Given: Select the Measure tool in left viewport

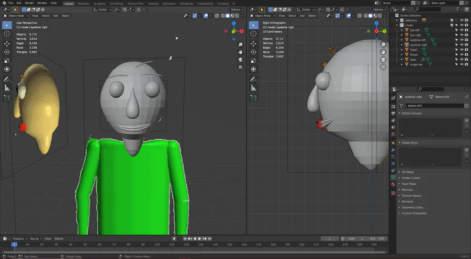Looking at the screenshot, I should [7, 88].
